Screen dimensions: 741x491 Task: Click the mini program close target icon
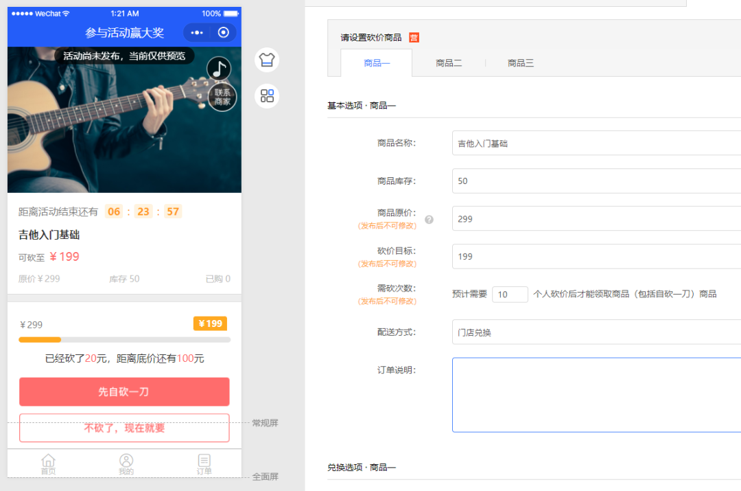coord(223,32)
